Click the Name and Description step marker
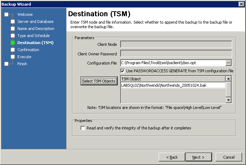 13,29
